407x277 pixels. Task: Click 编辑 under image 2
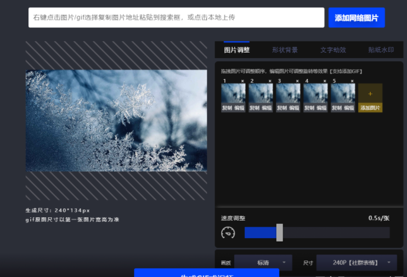point(267,108)
